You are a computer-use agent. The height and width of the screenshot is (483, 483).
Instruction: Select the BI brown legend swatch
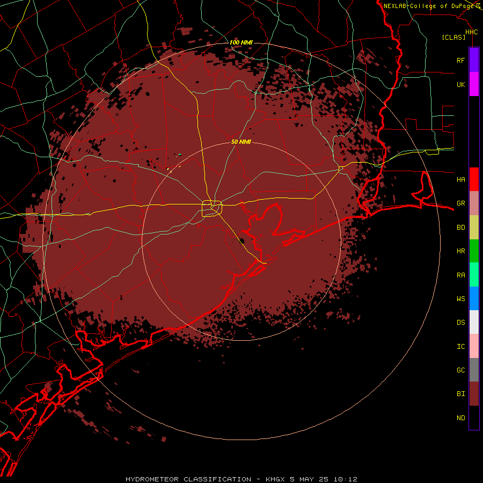(x=474, y=394)
